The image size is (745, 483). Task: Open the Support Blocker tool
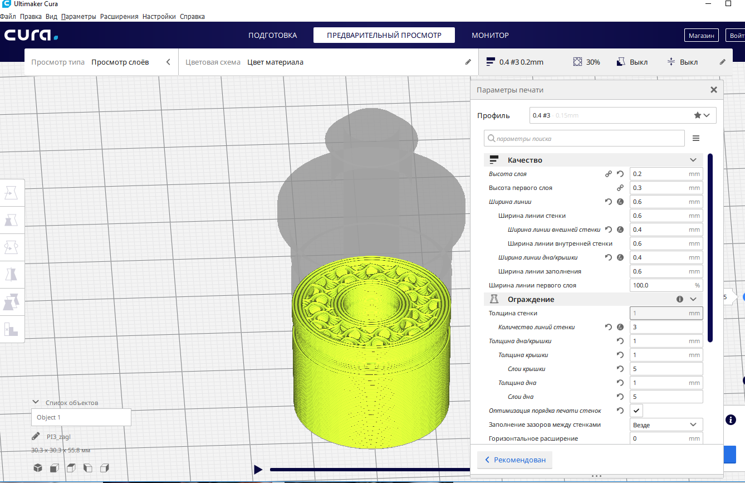click(x=11, y=329)
